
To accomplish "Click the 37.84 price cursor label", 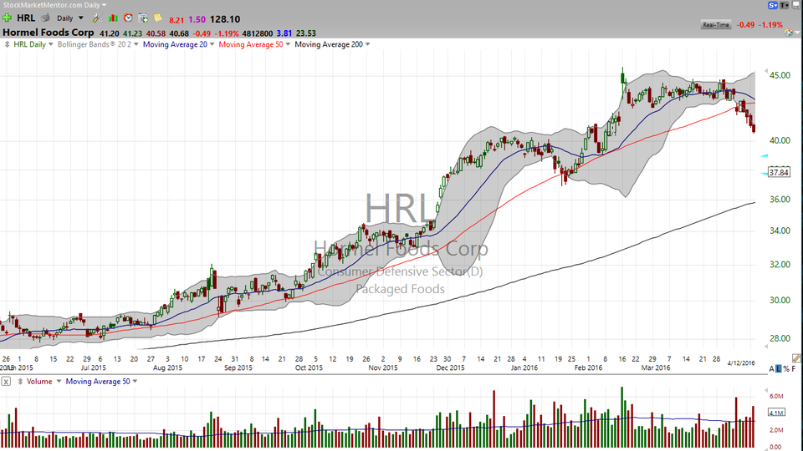I will pos(779,172).
